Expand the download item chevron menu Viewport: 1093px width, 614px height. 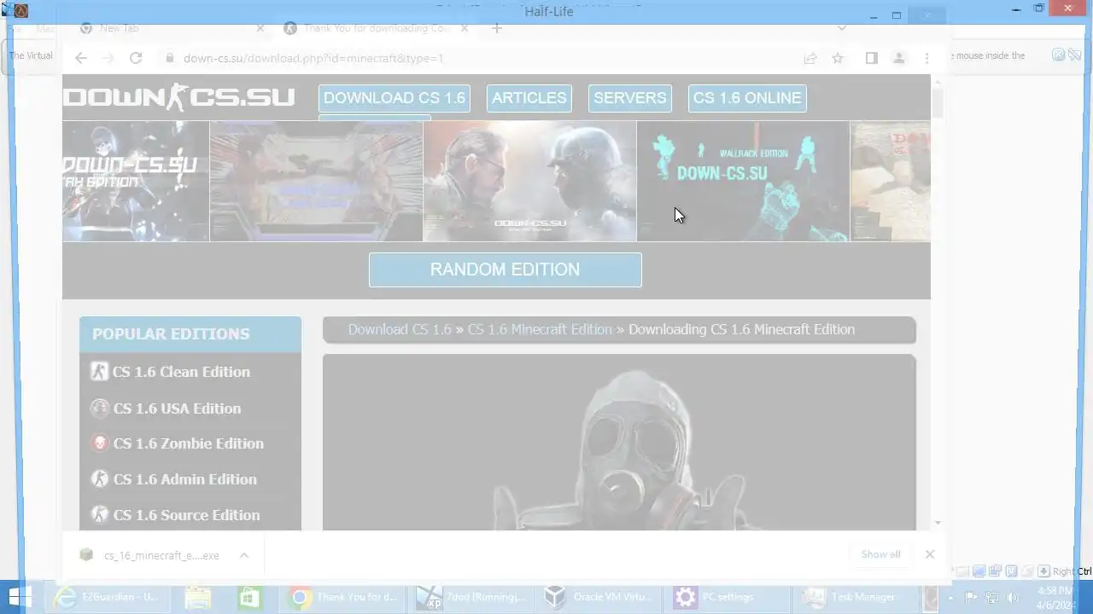pos(244,555)
